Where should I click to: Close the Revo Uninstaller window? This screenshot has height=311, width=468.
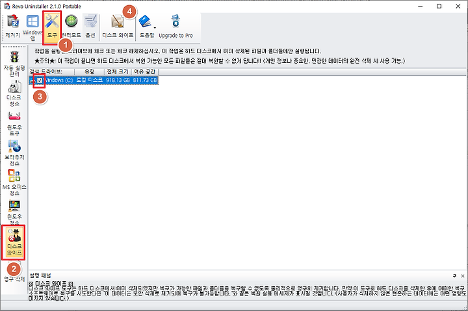[x=458, y=6]
